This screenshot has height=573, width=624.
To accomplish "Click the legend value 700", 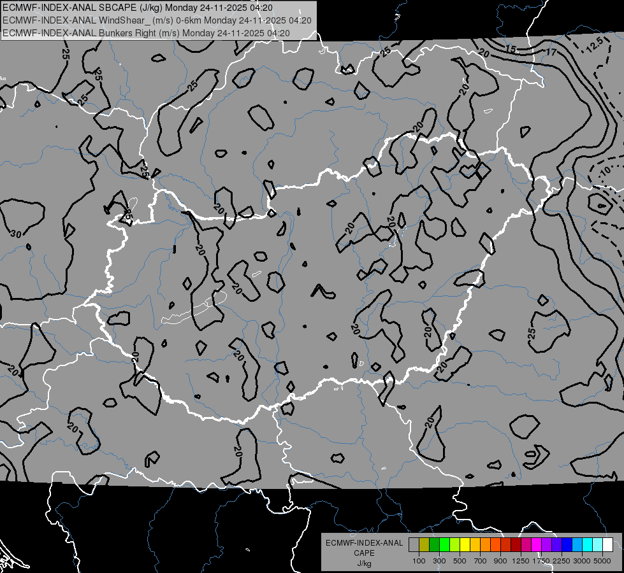I will tap(481, 561).
